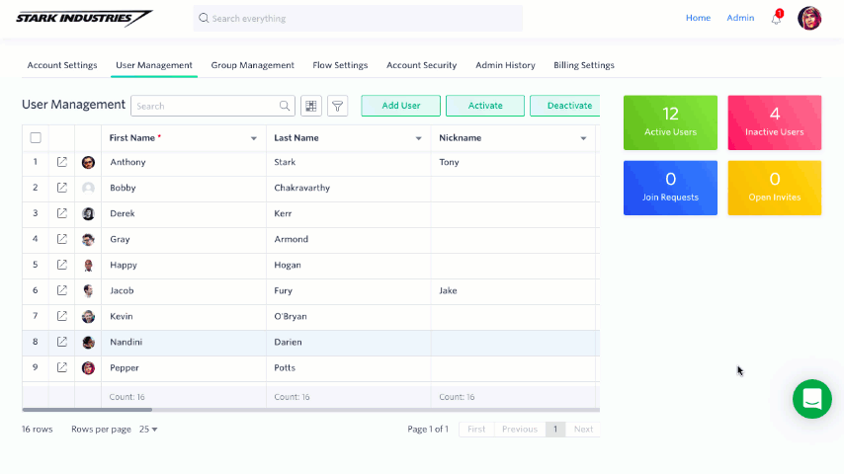Select page 1 in pagination
Screen dimensions: 844x474
click(x=555, y=429)
